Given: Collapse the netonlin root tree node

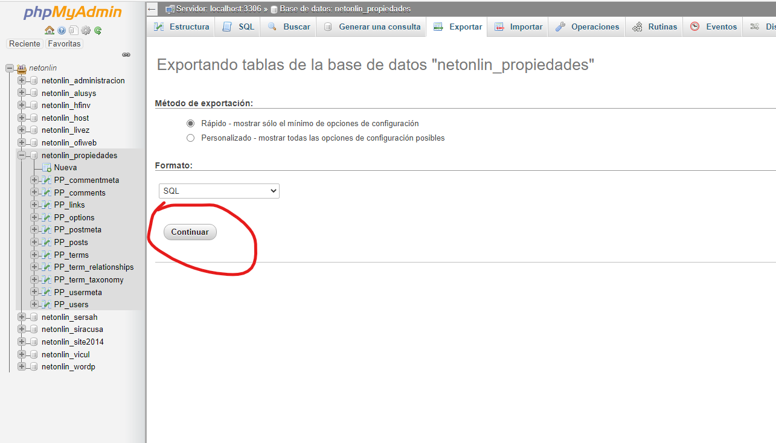Looking at the screenshot, I should pos(10,68).
